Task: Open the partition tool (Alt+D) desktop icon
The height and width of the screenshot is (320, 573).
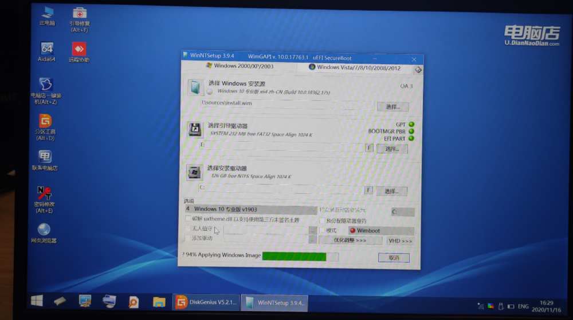Action: tap(45, 127)
